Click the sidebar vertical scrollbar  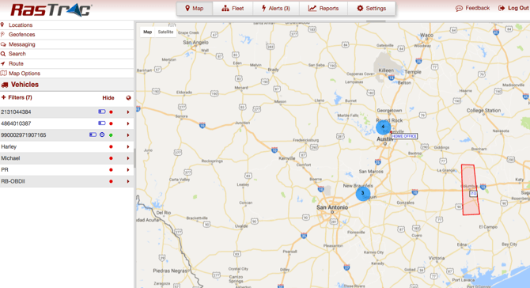[134, 158]
